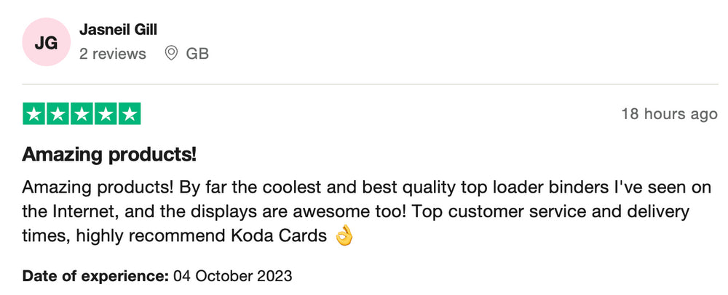
Task: Click the "2 reviews" count
Action: (113, 54)
